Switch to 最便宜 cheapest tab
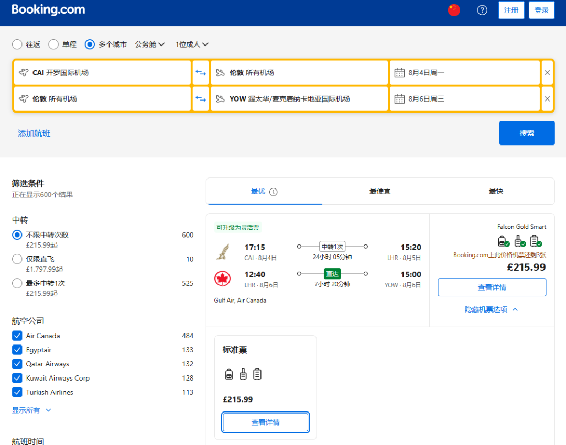 (x=380, y=191)
